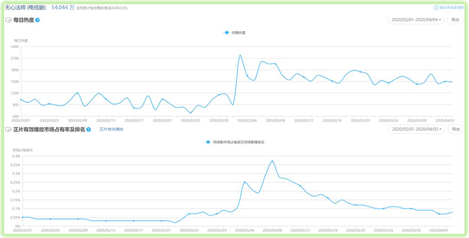
Task: Click the info circle icon at top right
Action: tap(436, 7)
